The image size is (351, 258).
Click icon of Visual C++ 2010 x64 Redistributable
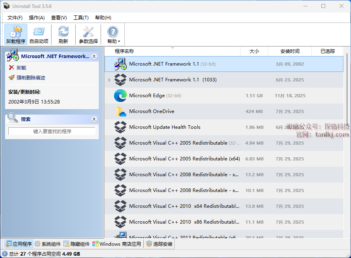point(120,206)
